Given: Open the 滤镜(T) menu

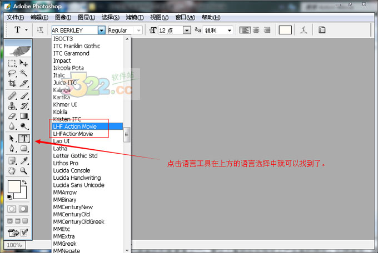Looking at the screenshot, I should [135, 17].
